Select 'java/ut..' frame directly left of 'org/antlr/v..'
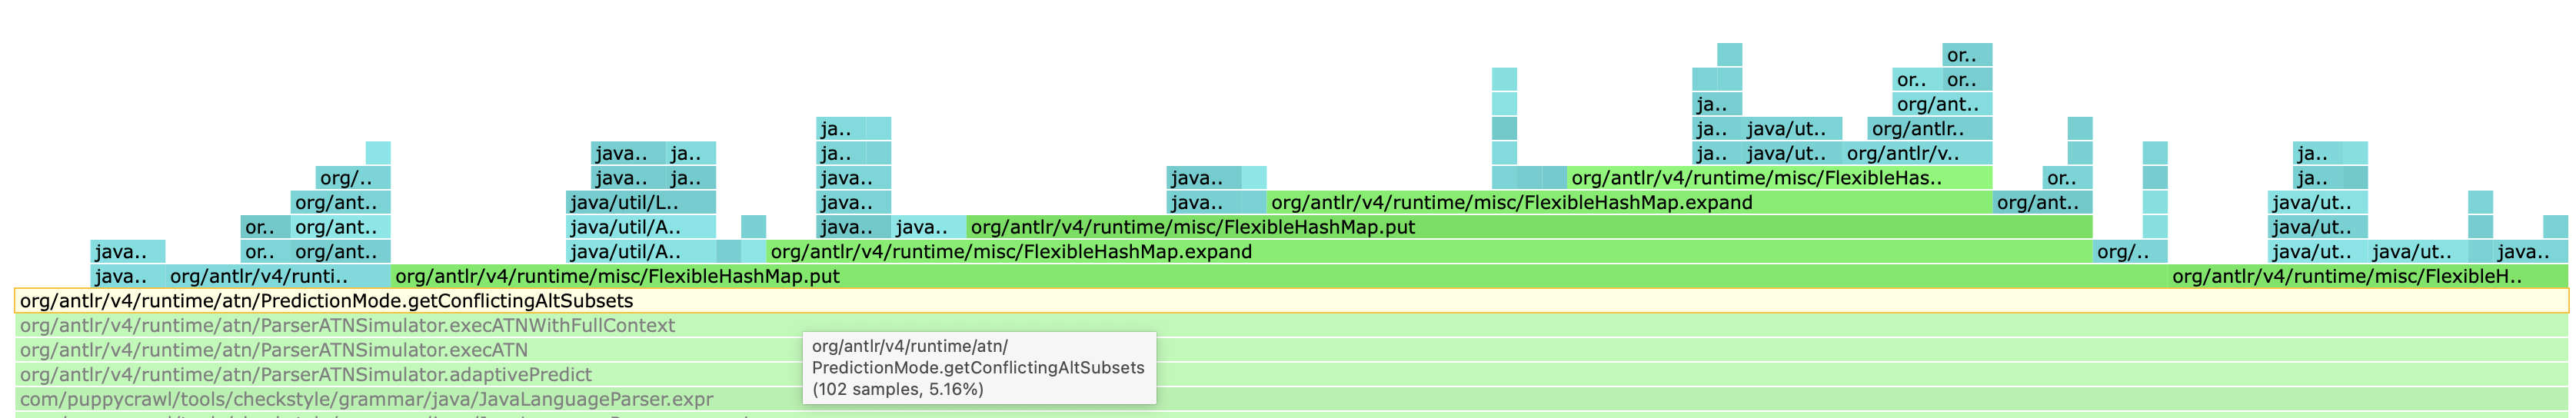 tap(1791, 154)
